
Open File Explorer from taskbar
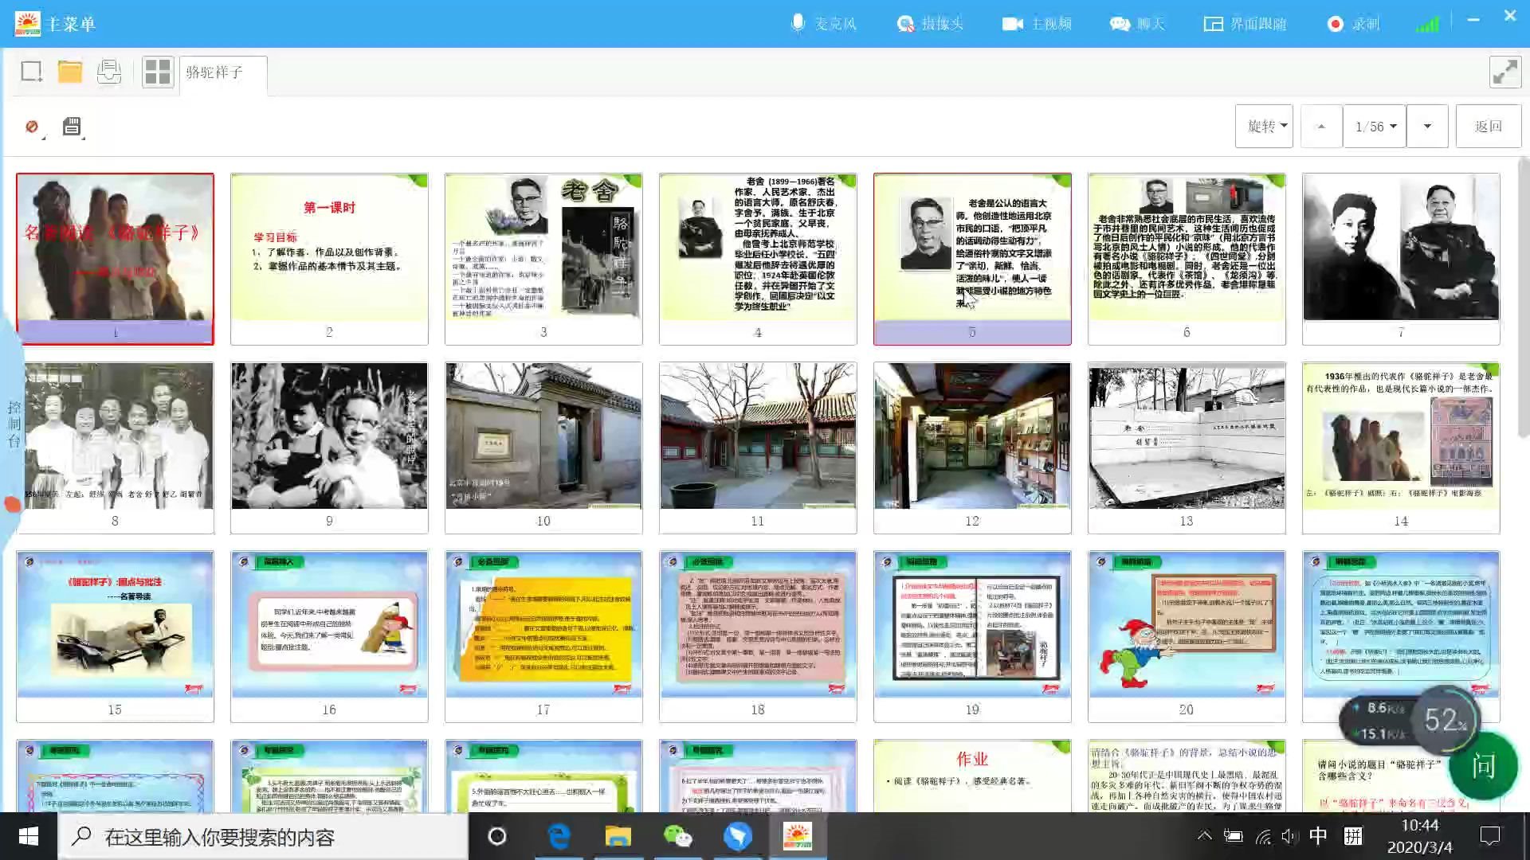(618, 836)
